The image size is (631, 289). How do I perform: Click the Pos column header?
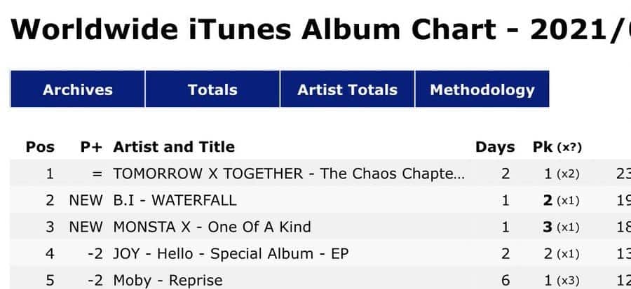40,147
